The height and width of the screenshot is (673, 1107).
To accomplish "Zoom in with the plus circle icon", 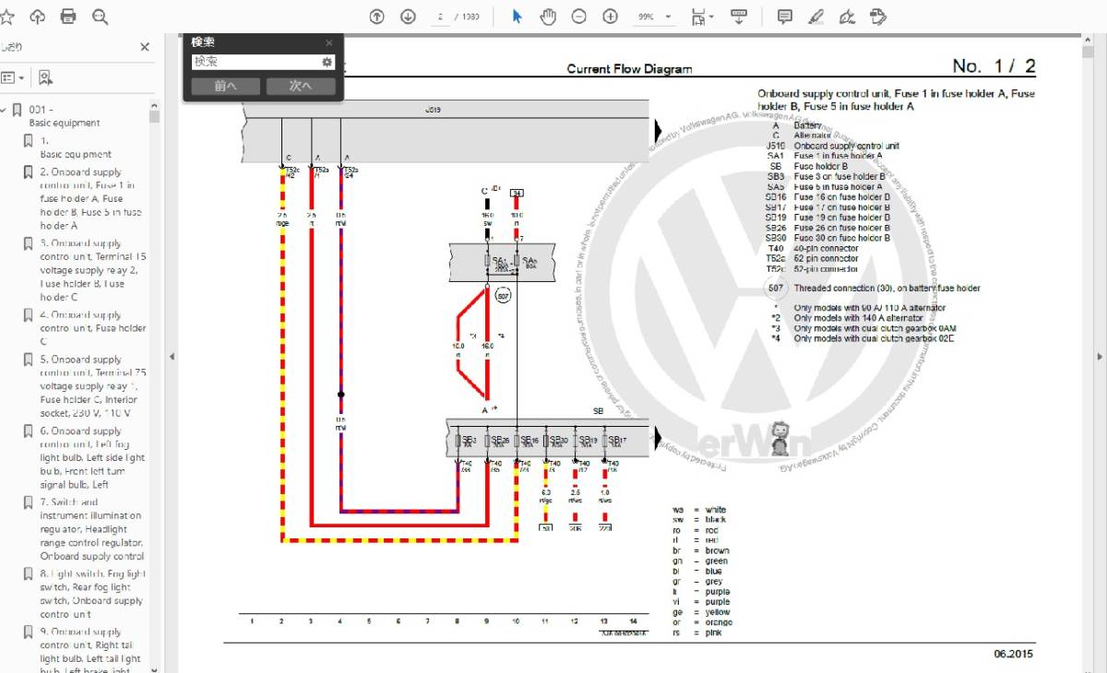I will [611, 17].
